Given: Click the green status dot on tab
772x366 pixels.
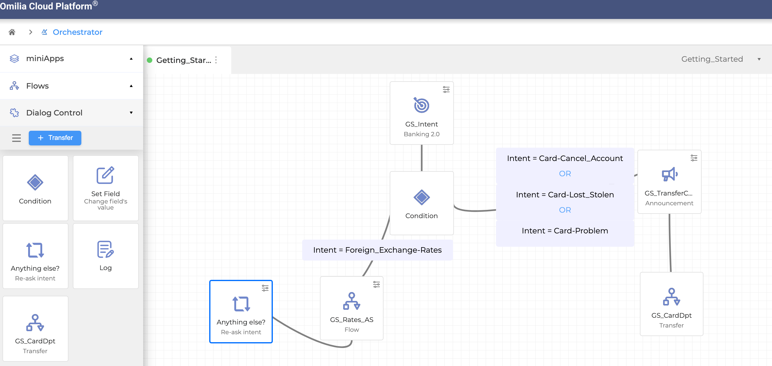Looking at the screenshot, I should pyautogui.click(x=150, y=60).
